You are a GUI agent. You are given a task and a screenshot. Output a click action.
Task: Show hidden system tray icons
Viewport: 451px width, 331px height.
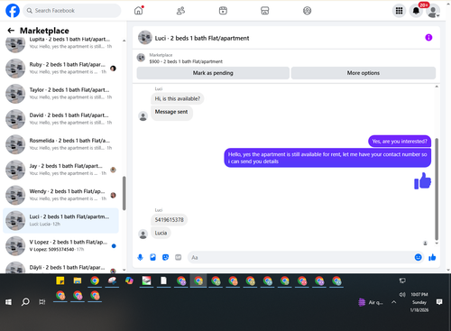pos(393,302)
